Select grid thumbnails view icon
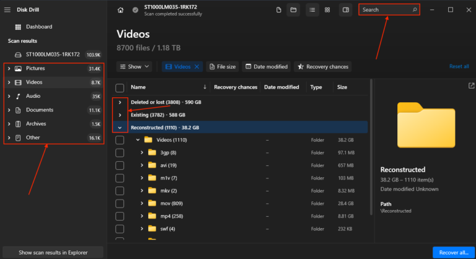Image resolution: width=476 pixels, height=259 pixels. click(327, 10)
